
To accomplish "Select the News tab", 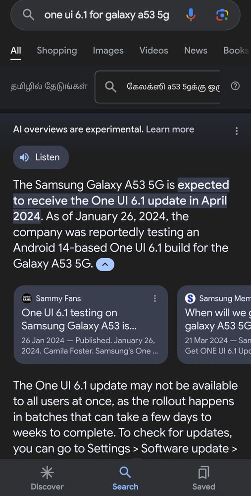I will [x=196, y=51].
